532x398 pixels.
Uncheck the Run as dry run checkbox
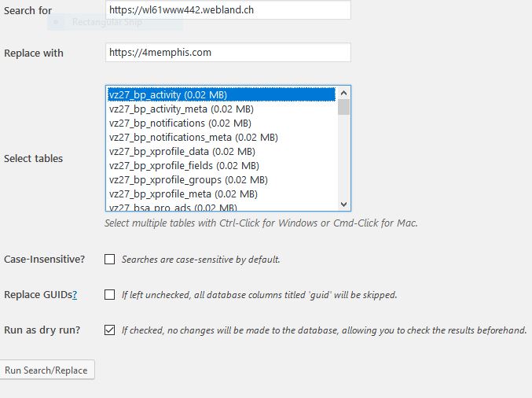tap(110, 330)
